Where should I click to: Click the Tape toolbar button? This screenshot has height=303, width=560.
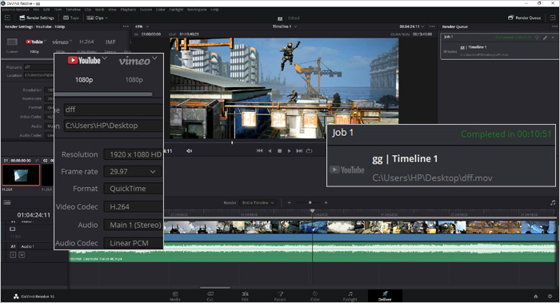tap(70, 18)
